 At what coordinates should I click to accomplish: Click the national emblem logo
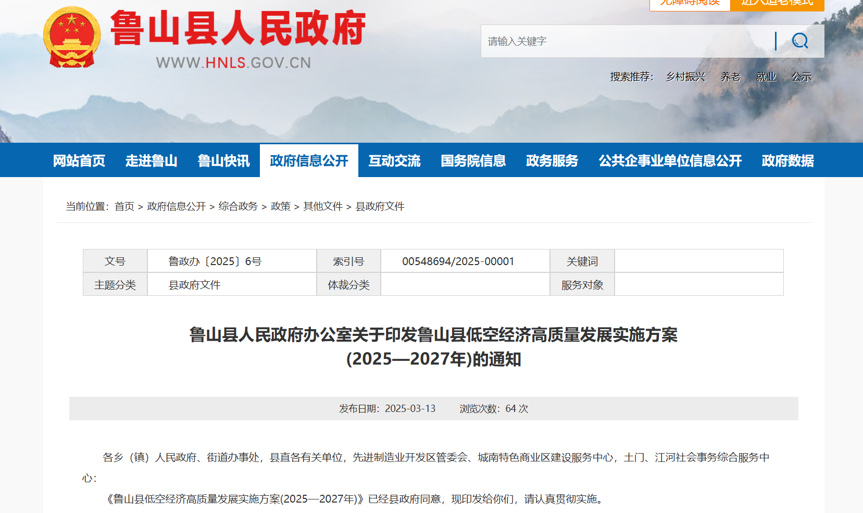[72, 37]
